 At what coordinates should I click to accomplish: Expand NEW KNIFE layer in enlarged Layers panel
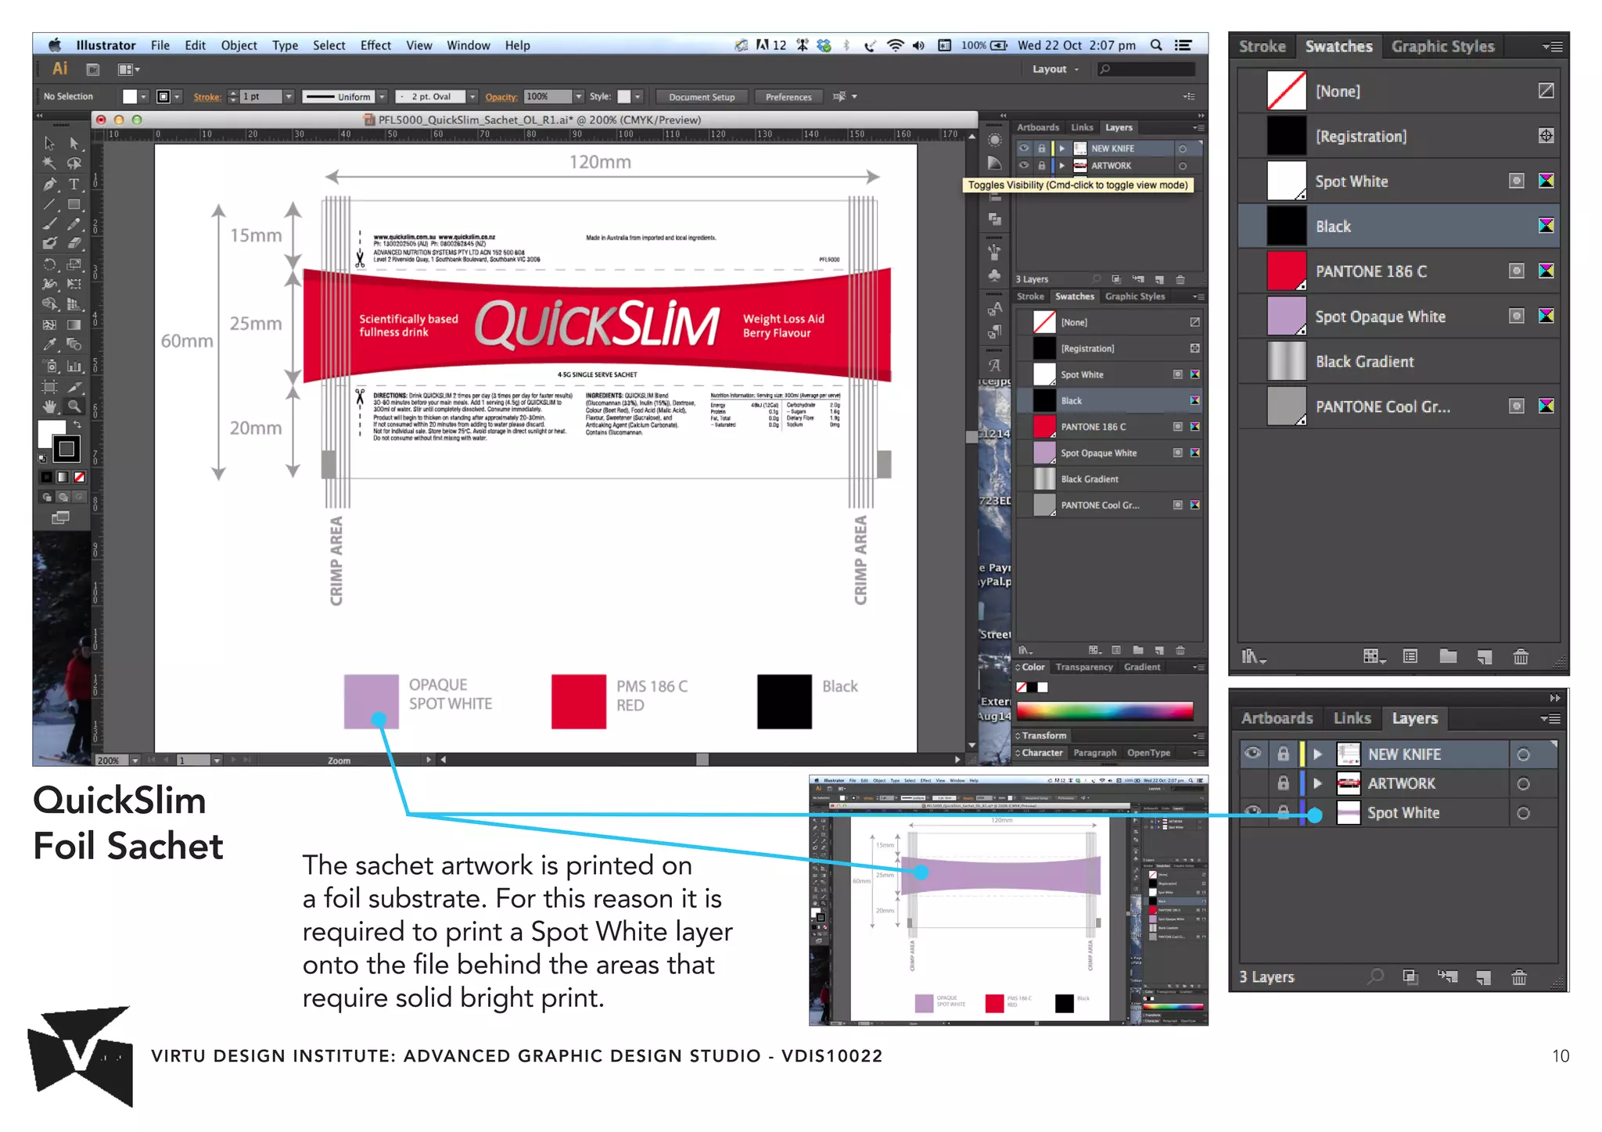click(1317, 754)
